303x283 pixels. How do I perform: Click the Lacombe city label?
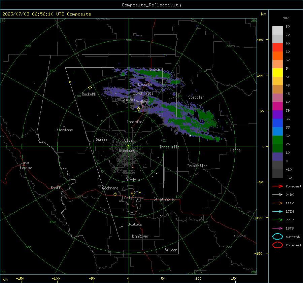145,84
